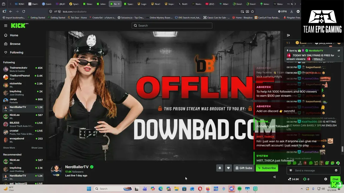Hide the pinned chat message

[x=339, y=51]
